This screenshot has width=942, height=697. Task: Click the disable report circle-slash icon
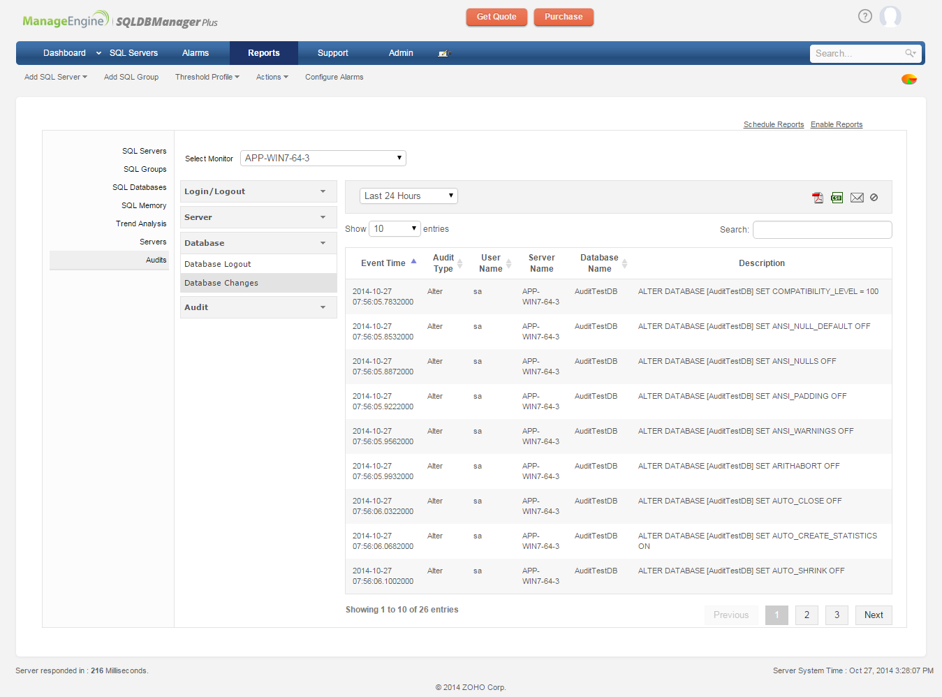[874, 198]
